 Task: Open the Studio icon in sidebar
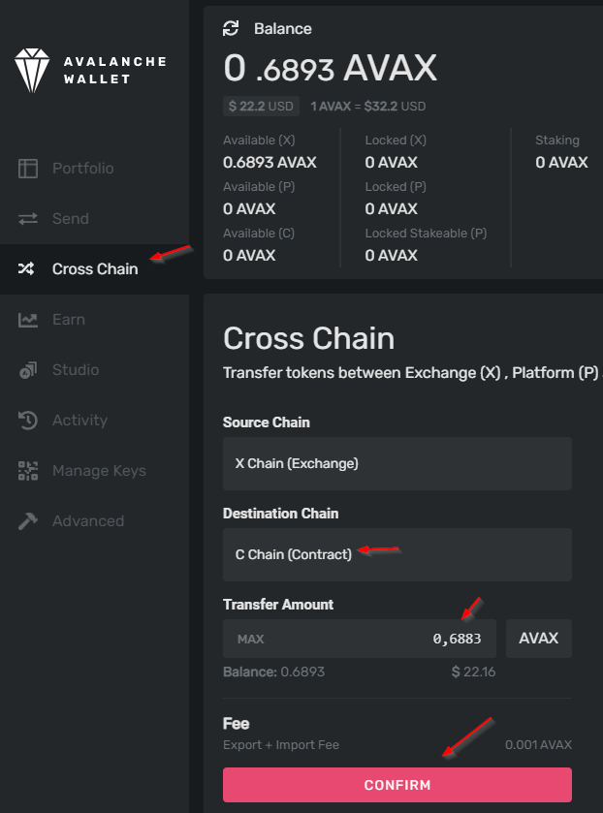point(28,370)
